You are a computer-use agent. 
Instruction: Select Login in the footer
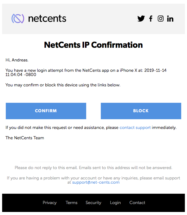[x=115, y=203]
